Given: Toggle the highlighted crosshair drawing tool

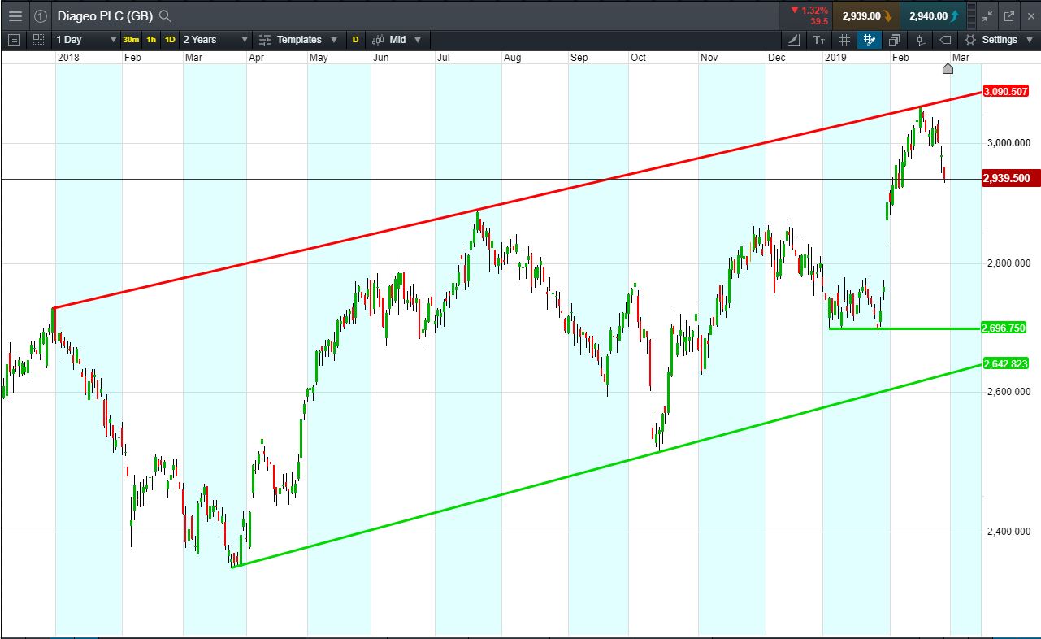Looking at the screenshot, I should pyautogui.click(x=870, y=39).
